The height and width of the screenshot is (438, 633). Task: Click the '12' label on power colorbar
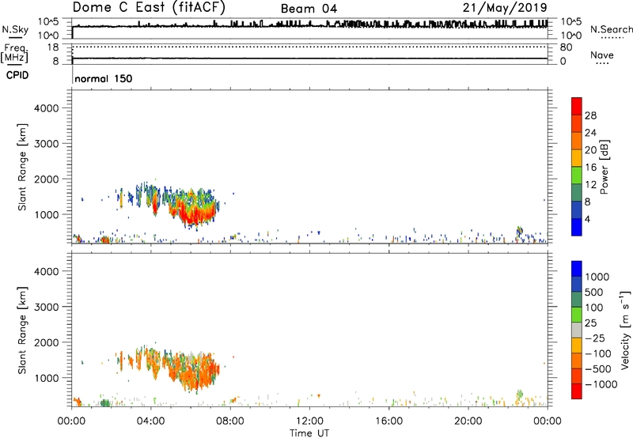pos(590,185)
